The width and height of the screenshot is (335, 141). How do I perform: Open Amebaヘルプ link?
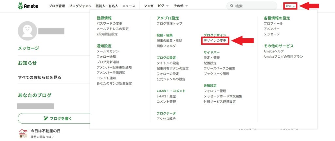coord(273,51)
